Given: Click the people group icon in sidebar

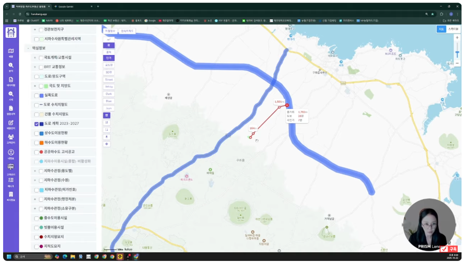Looking at the screenshot, I should 11,137.
